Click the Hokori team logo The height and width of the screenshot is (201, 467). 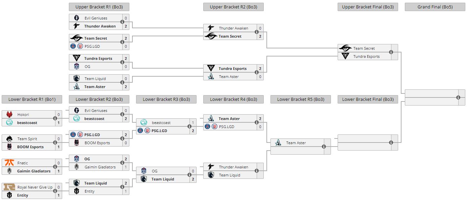coord(9,115)
